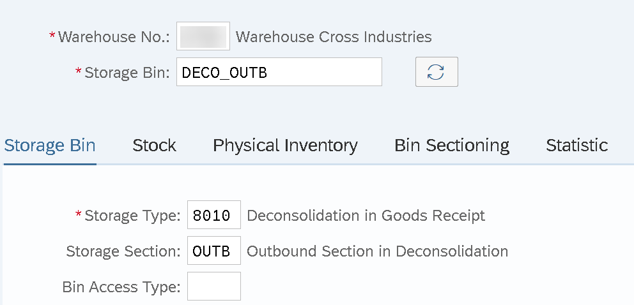This screenshot has height=305, width=634.
Task: Click the Storage Section label
Action: pyautogui.click(x=123, y=251)
